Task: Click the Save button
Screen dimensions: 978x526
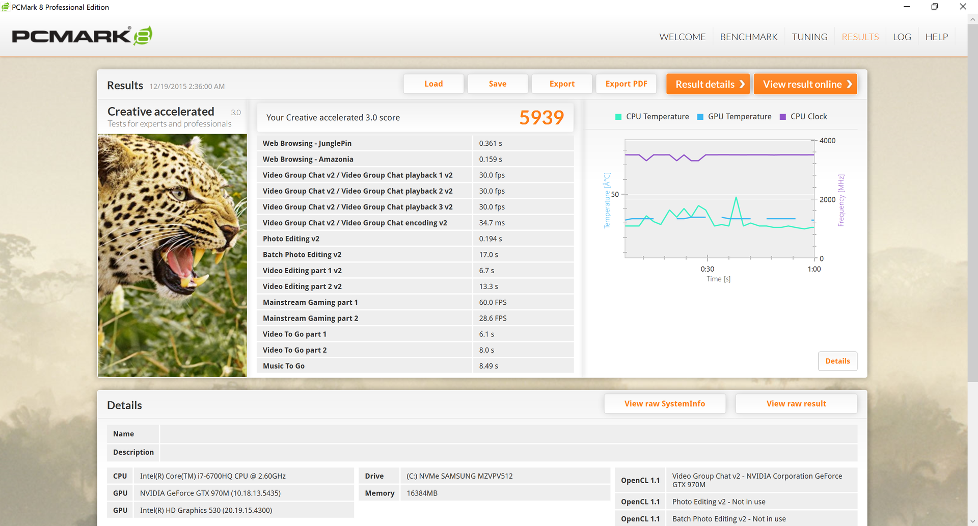Action: point(498,84)
